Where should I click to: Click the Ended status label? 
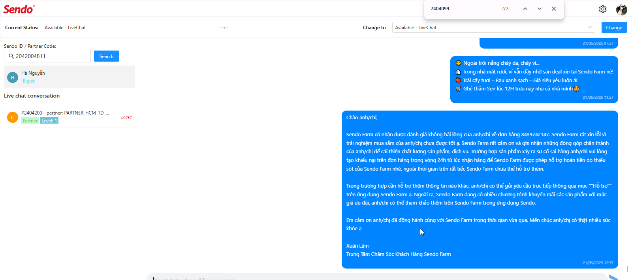(x=126, y=117)
